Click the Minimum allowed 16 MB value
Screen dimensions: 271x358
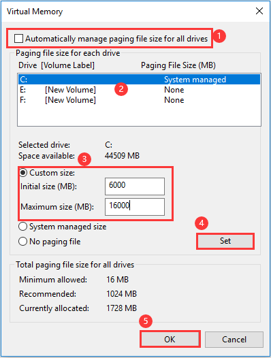tap(117, 280)
